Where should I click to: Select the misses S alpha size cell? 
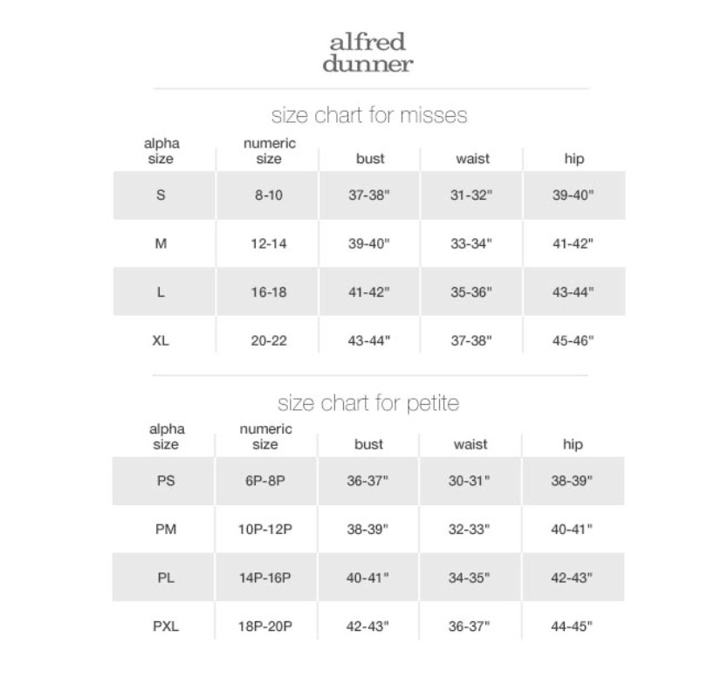[x=161, y=195]
